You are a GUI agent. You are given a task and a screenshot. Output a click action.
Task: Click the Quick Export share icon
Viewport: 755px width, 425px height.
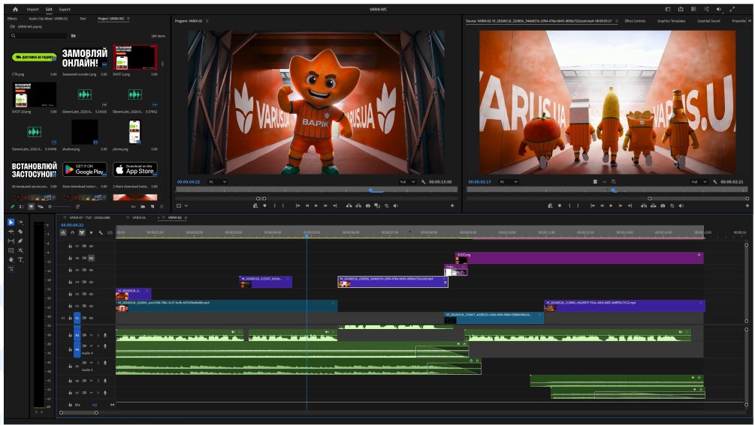coord(681,9)
